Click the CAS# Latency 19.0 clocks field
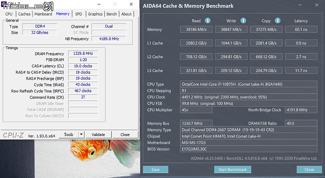Screen dimensions: 325x178 83,66
